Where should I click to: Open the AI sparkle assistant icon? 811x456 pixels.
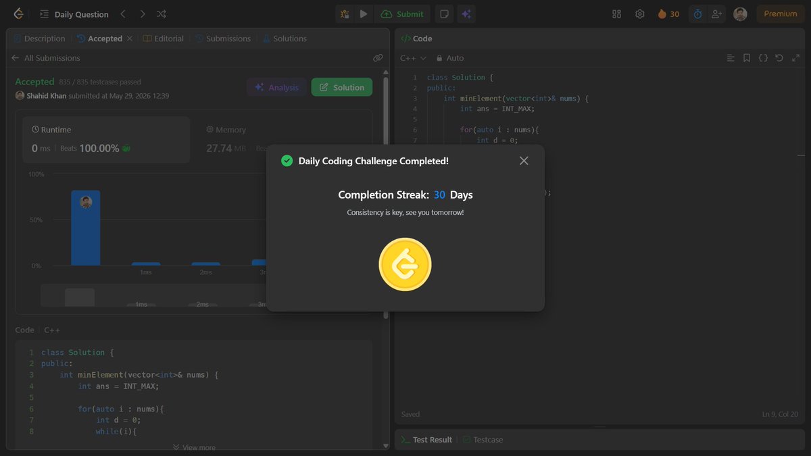click(x=465, y=14)
